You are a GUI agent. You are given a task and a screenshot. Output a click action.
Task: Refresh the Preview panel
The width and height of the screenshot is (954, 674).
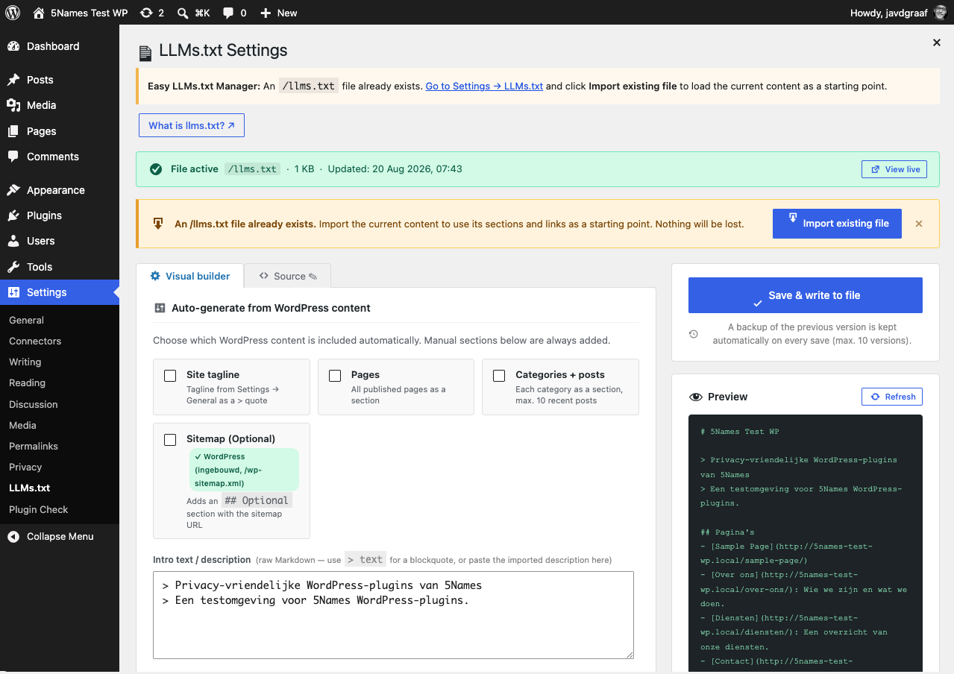pos(892,397)
